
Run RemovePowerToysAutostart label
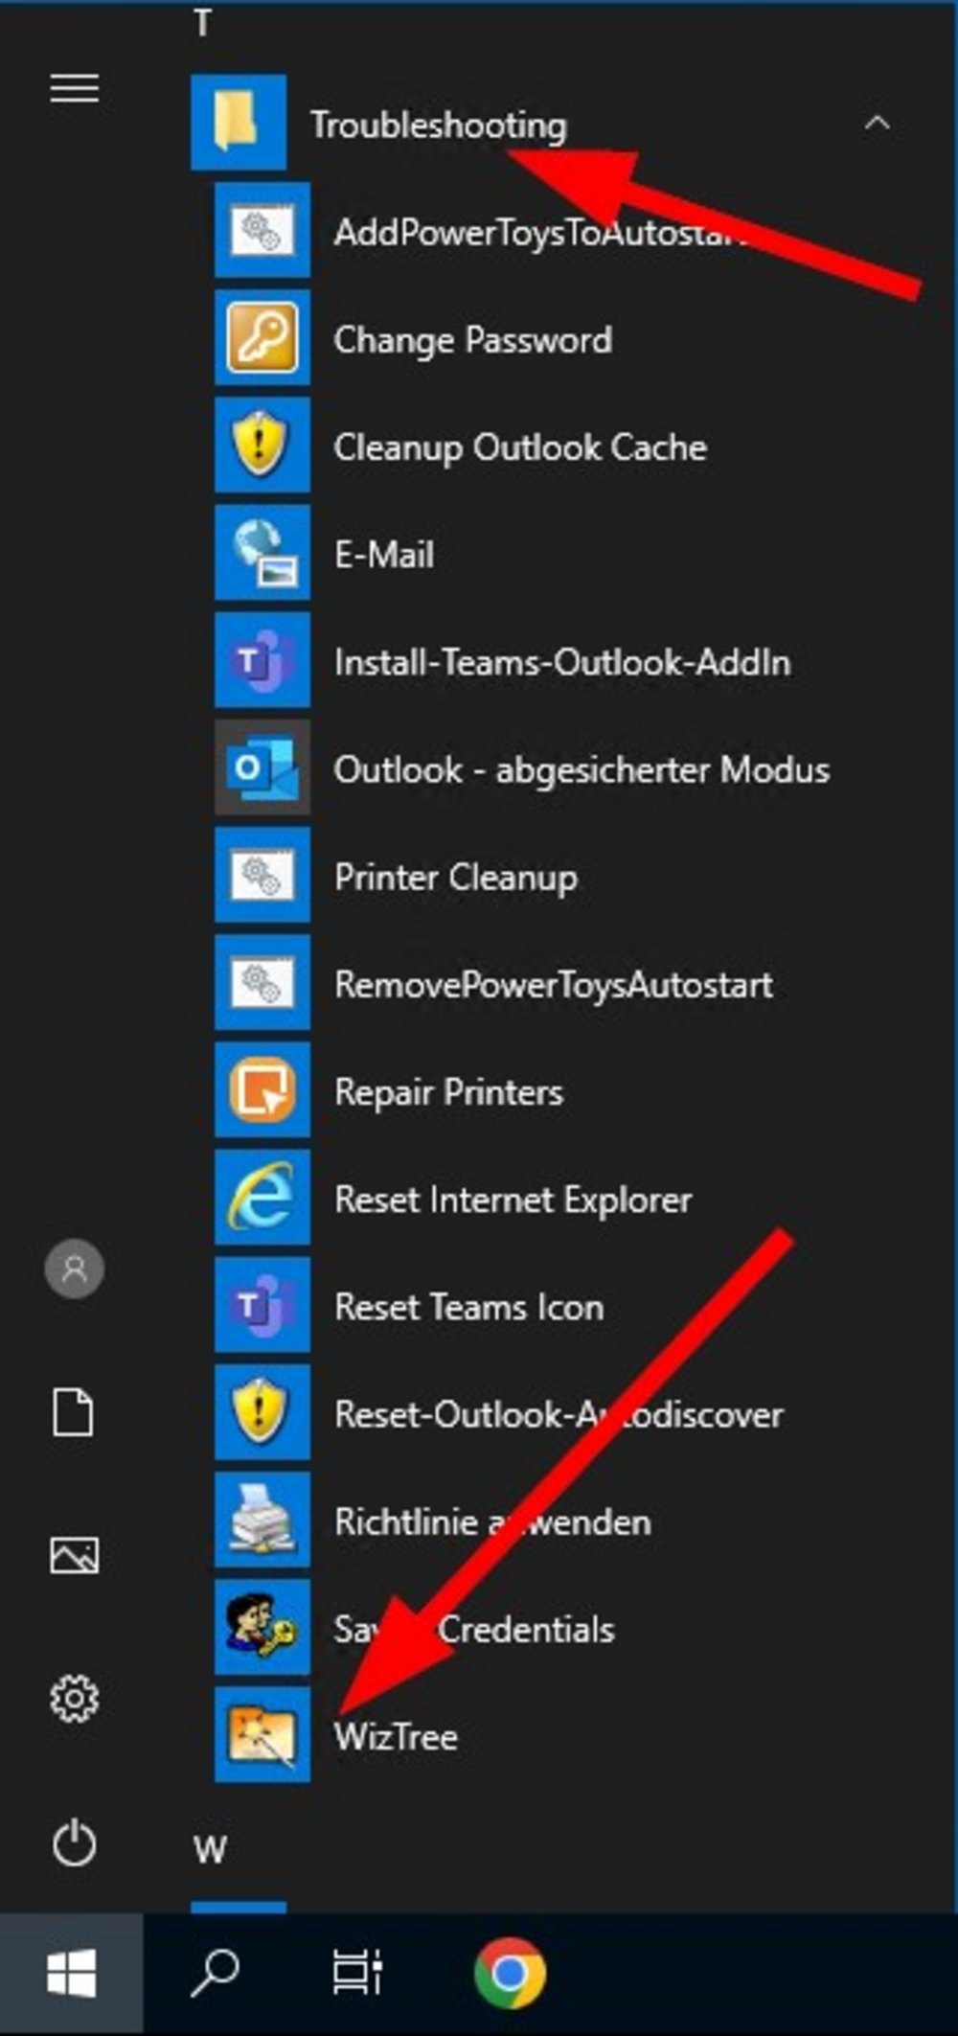pos(554,985)
